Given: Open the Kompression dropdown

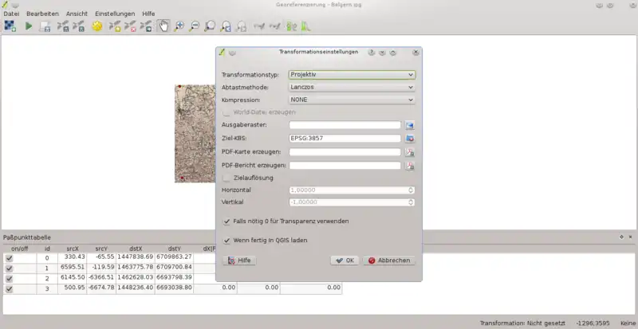Looking at the screenshot, I should [352, 100].
